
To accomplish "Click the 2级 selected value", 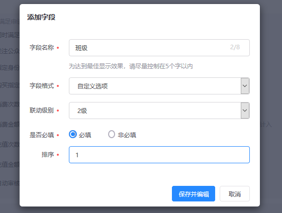I will (x=82, y=111).
